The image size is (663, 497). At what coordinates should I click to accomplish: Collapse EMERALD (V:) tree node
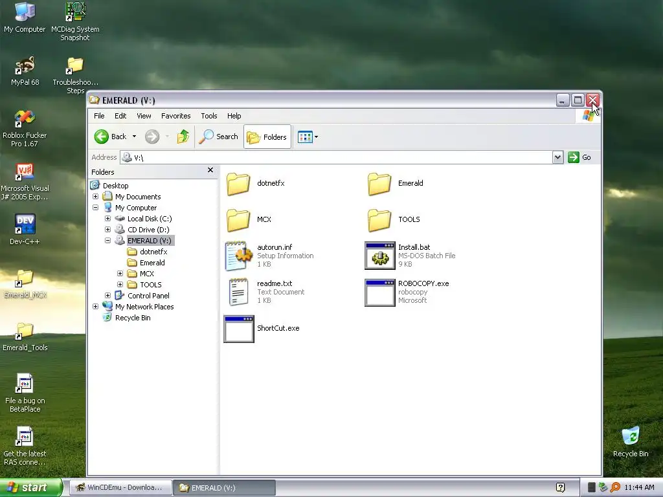click(108, 241)
